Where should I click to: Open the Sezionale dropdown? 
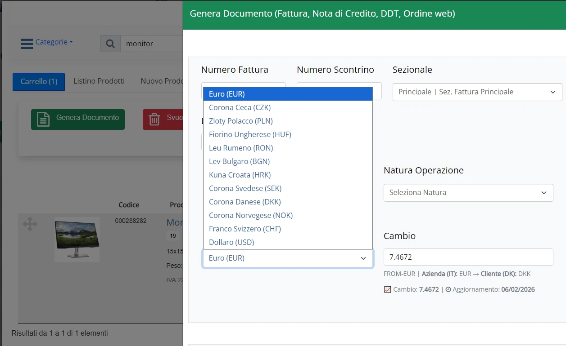(477, 92)
